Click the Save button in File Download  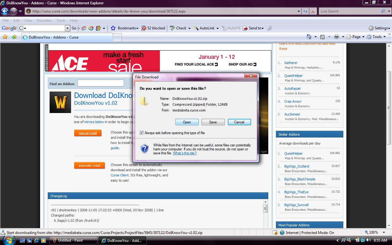click(x=213, y=122)
